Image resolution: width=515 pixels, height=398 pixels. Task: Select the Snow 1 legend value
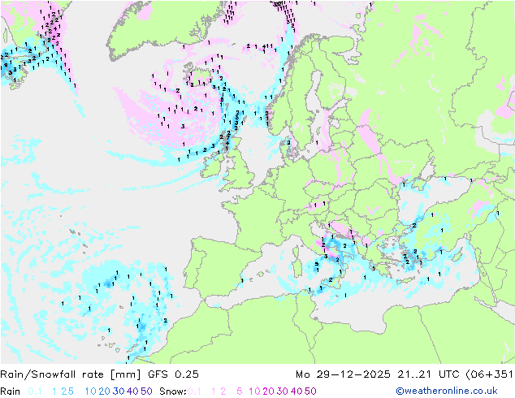[214, 392]
